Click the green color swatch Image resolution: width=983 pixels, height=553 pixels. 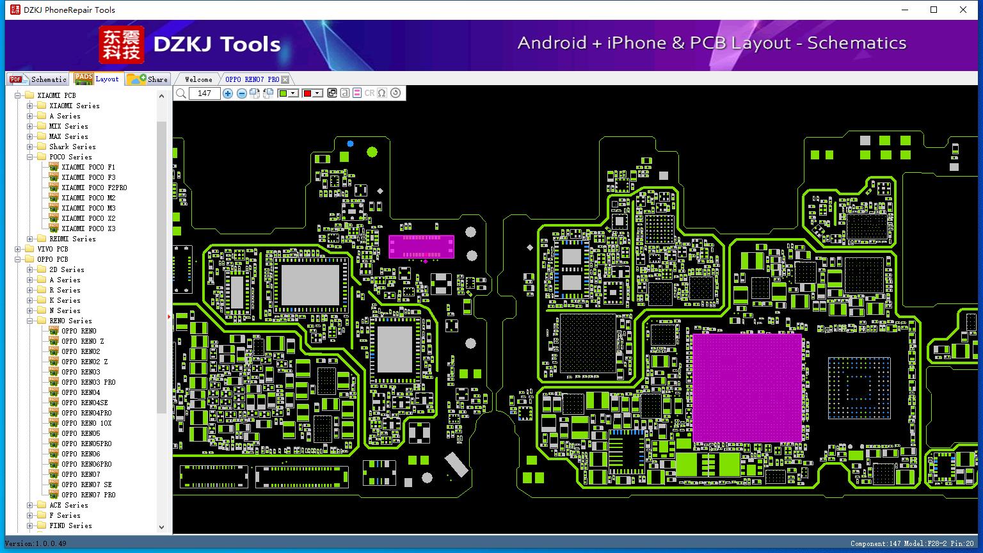click(283, 93)
